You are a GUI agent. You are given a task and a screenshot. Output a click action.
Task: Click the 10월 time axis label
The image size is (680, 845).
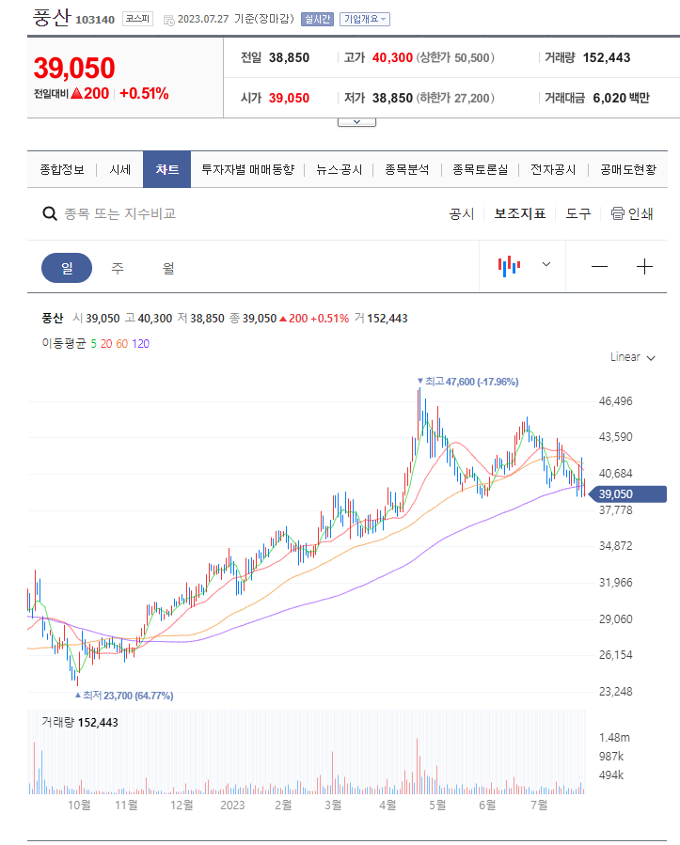tap(79, 806)
